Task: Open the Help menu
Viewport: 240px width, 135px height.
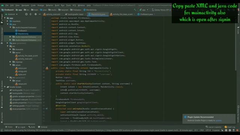Action: click(89, 5)
